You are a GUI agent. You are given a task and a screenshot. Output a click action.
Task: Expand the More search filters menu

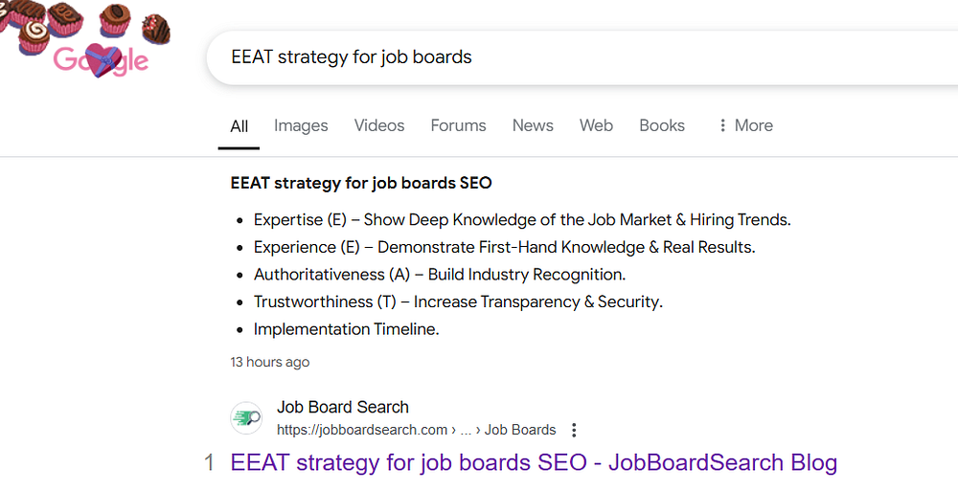click(744, 125)
